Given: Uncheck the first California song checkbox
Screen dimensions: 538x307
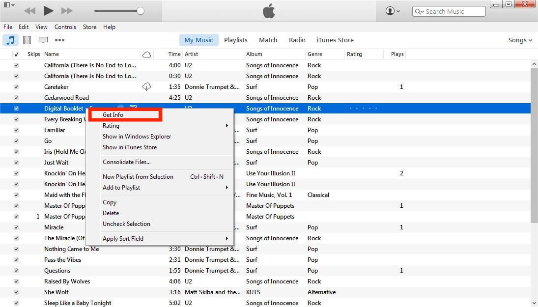Looking at the screenshot, I should (x=16, y=65).
